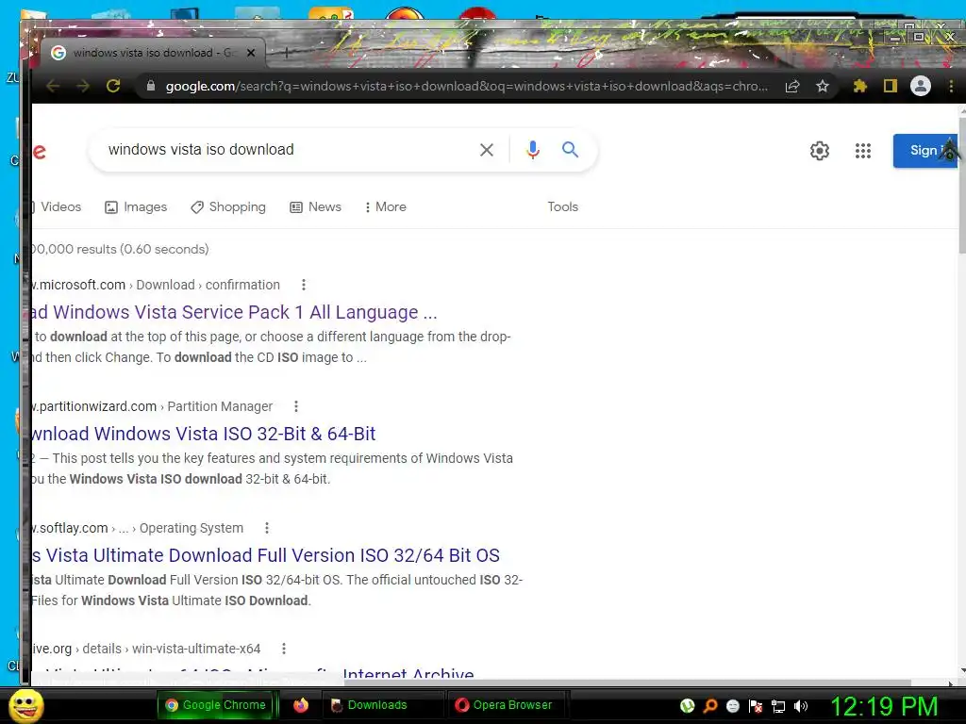Open Chrome profile avatar
966x724 pixels.
(x=921, y=86)
